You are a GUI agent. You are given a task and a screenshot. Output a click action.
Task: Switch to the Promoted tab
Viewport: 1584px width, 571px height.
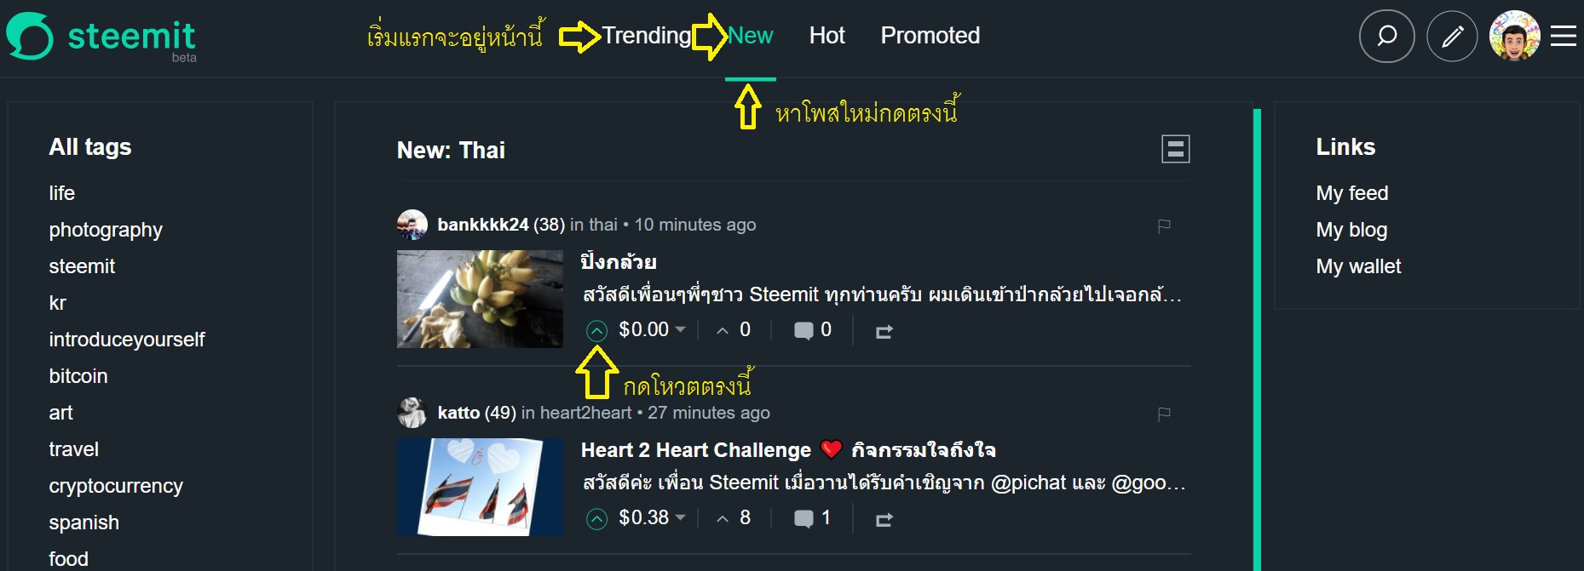tap(930, 36)
